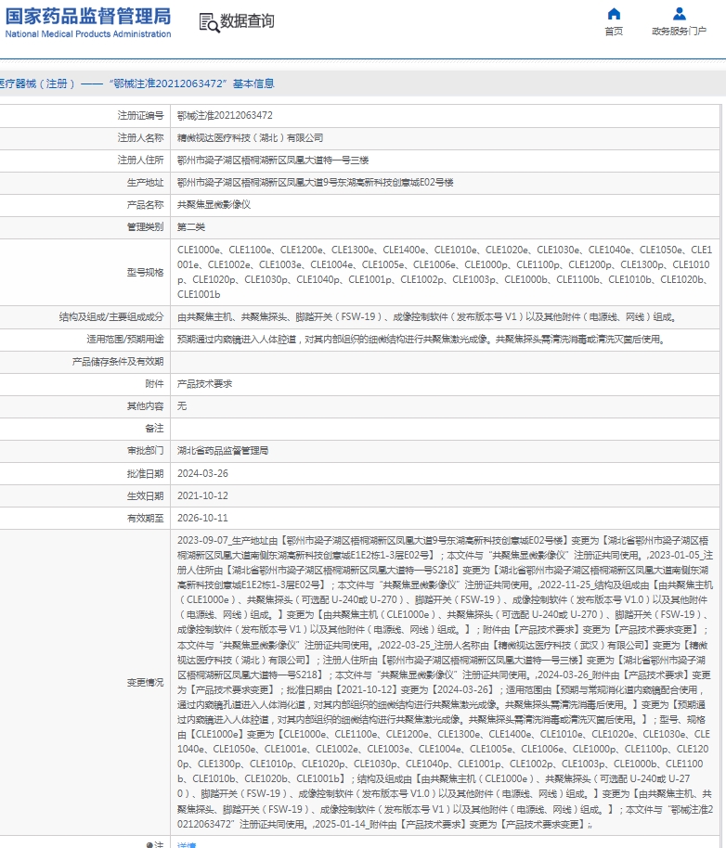Click the intended use description value
Viewport: 726px width, 848px height.
pyautogui.click(x=421, y=339)
